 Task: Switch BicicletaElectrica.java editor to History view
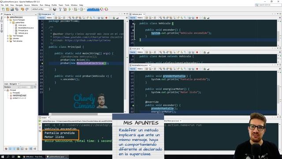(140, 69)
